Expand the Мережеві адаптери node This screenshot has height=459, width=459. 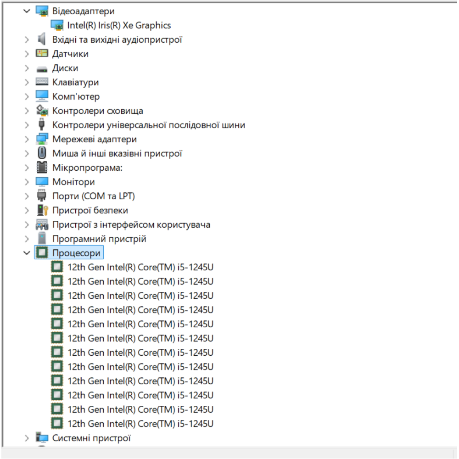(x=27, y=140)
